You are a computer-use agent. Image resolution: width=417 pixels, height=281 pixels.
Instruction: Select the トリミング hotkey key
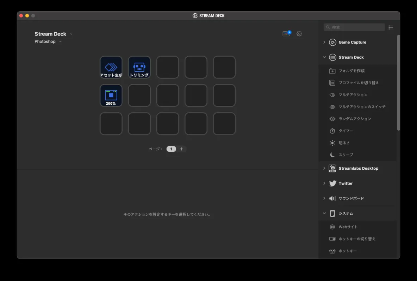[x=139, y=67]
